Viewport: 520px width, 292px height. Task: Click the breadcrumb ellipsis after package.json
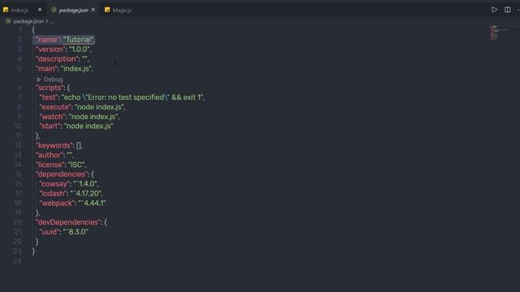tap(52, 22)
